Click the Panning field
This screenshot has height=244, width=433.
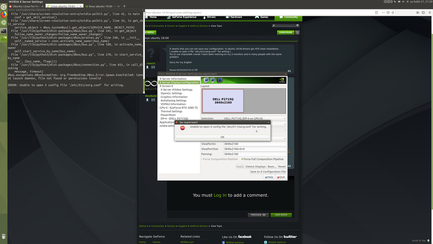[255, 154]
